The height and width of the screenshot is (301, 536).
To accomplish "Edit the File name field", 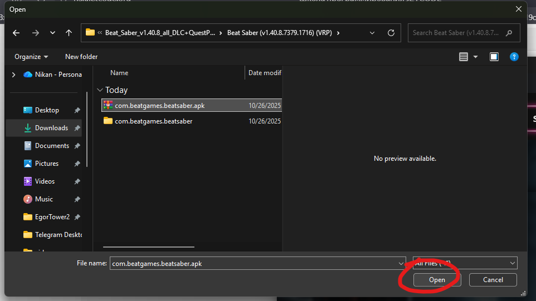I will pyautogui.click(x=254, y=264).
